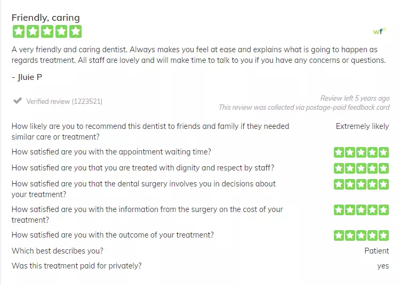400x285 pixels.
Task: Click 'Verified review (1223521)' text
Action: 65,101
